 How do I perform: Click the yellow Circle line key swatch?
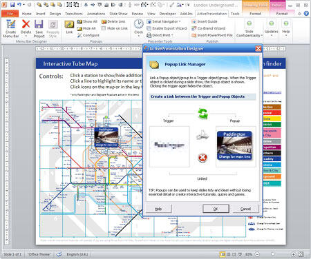coord(272,118)
